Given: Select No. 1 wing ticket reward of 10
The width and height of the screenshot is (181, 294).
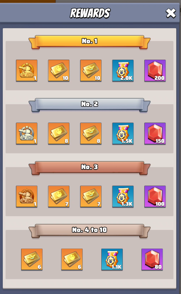Looking at the screenshot, I should (91, 70).
